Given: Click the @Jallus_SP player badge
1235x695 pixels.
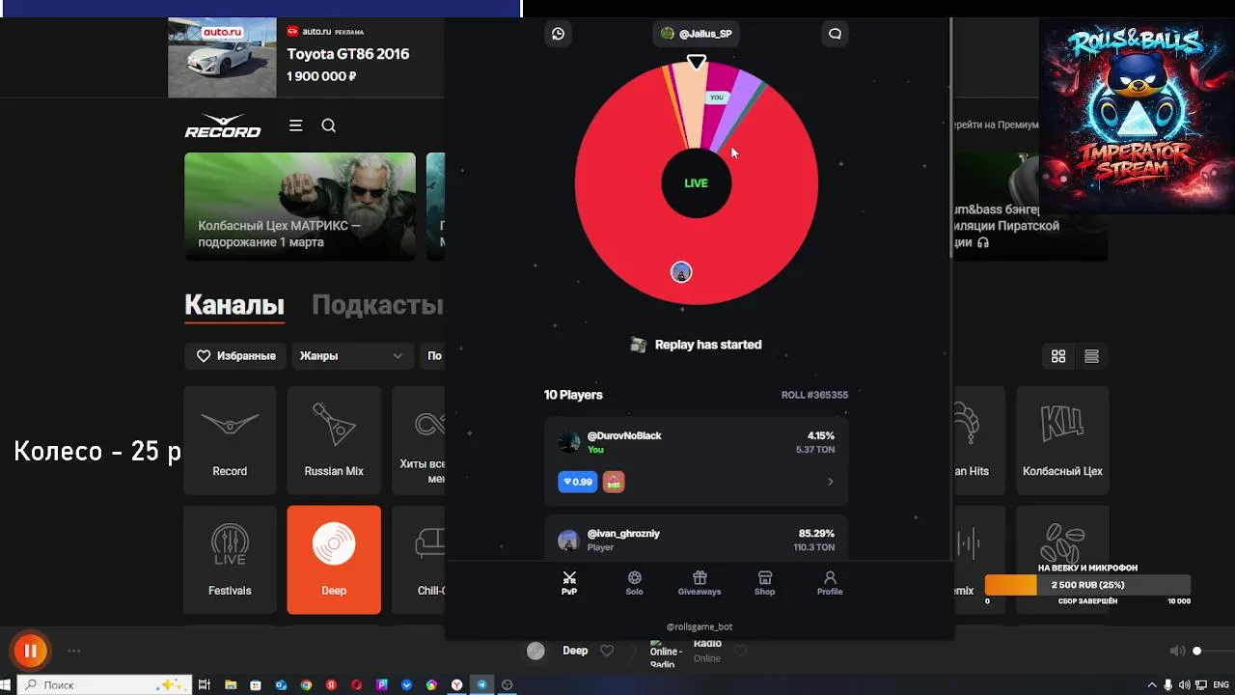Looking at the screenshot, I should 696,34.
